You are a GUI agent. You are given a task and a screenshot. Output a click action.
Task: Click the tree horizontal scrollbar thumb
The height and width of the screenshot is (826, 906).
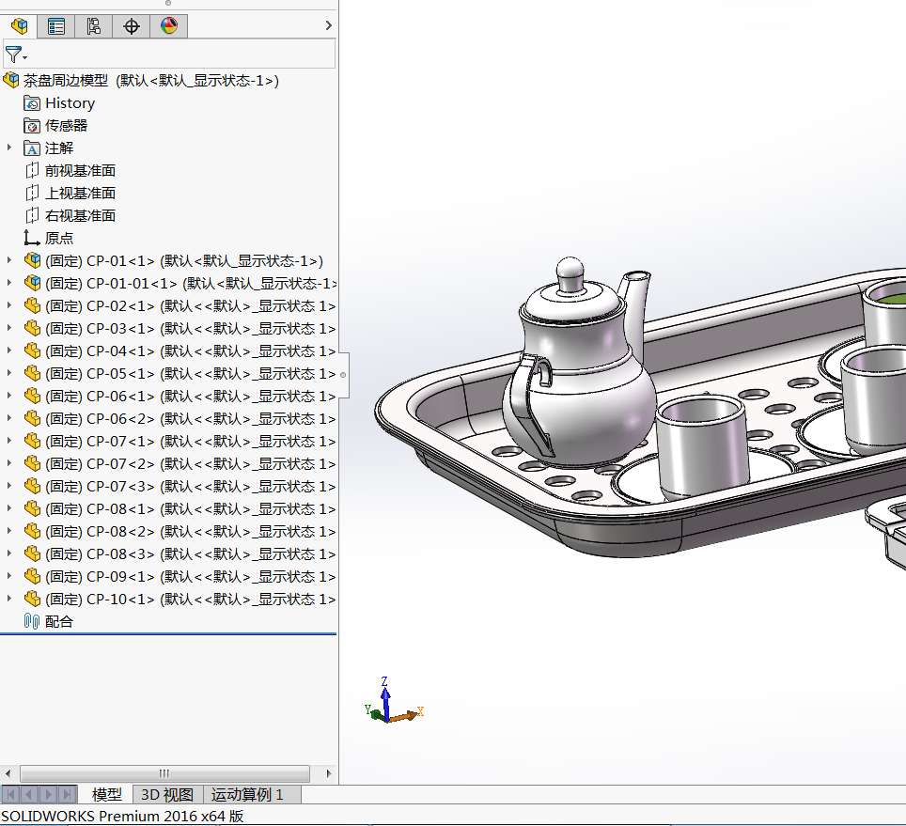(164, 773)
